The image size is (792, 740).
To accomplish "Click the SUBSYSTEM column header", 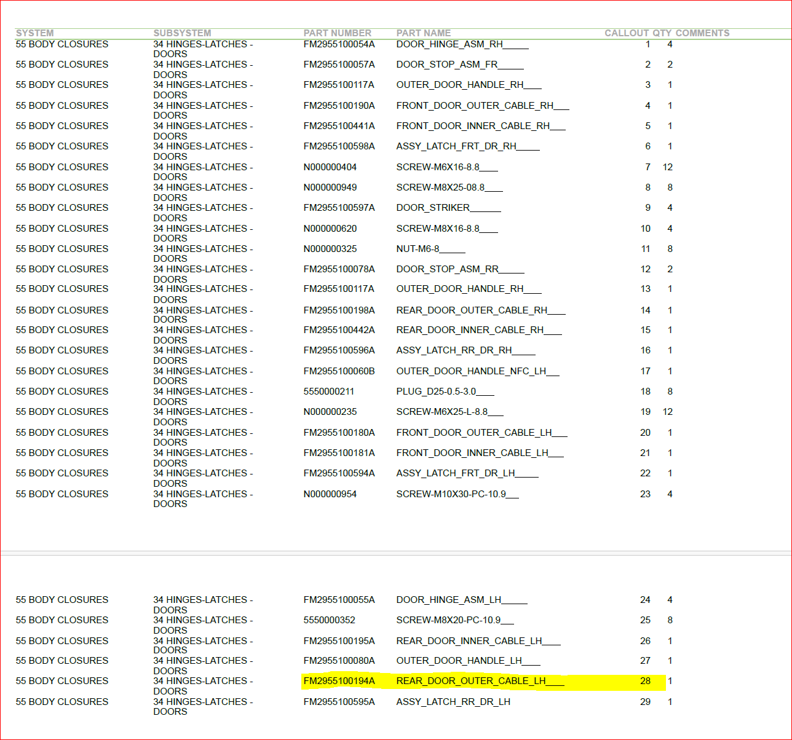I will point(182,33).
